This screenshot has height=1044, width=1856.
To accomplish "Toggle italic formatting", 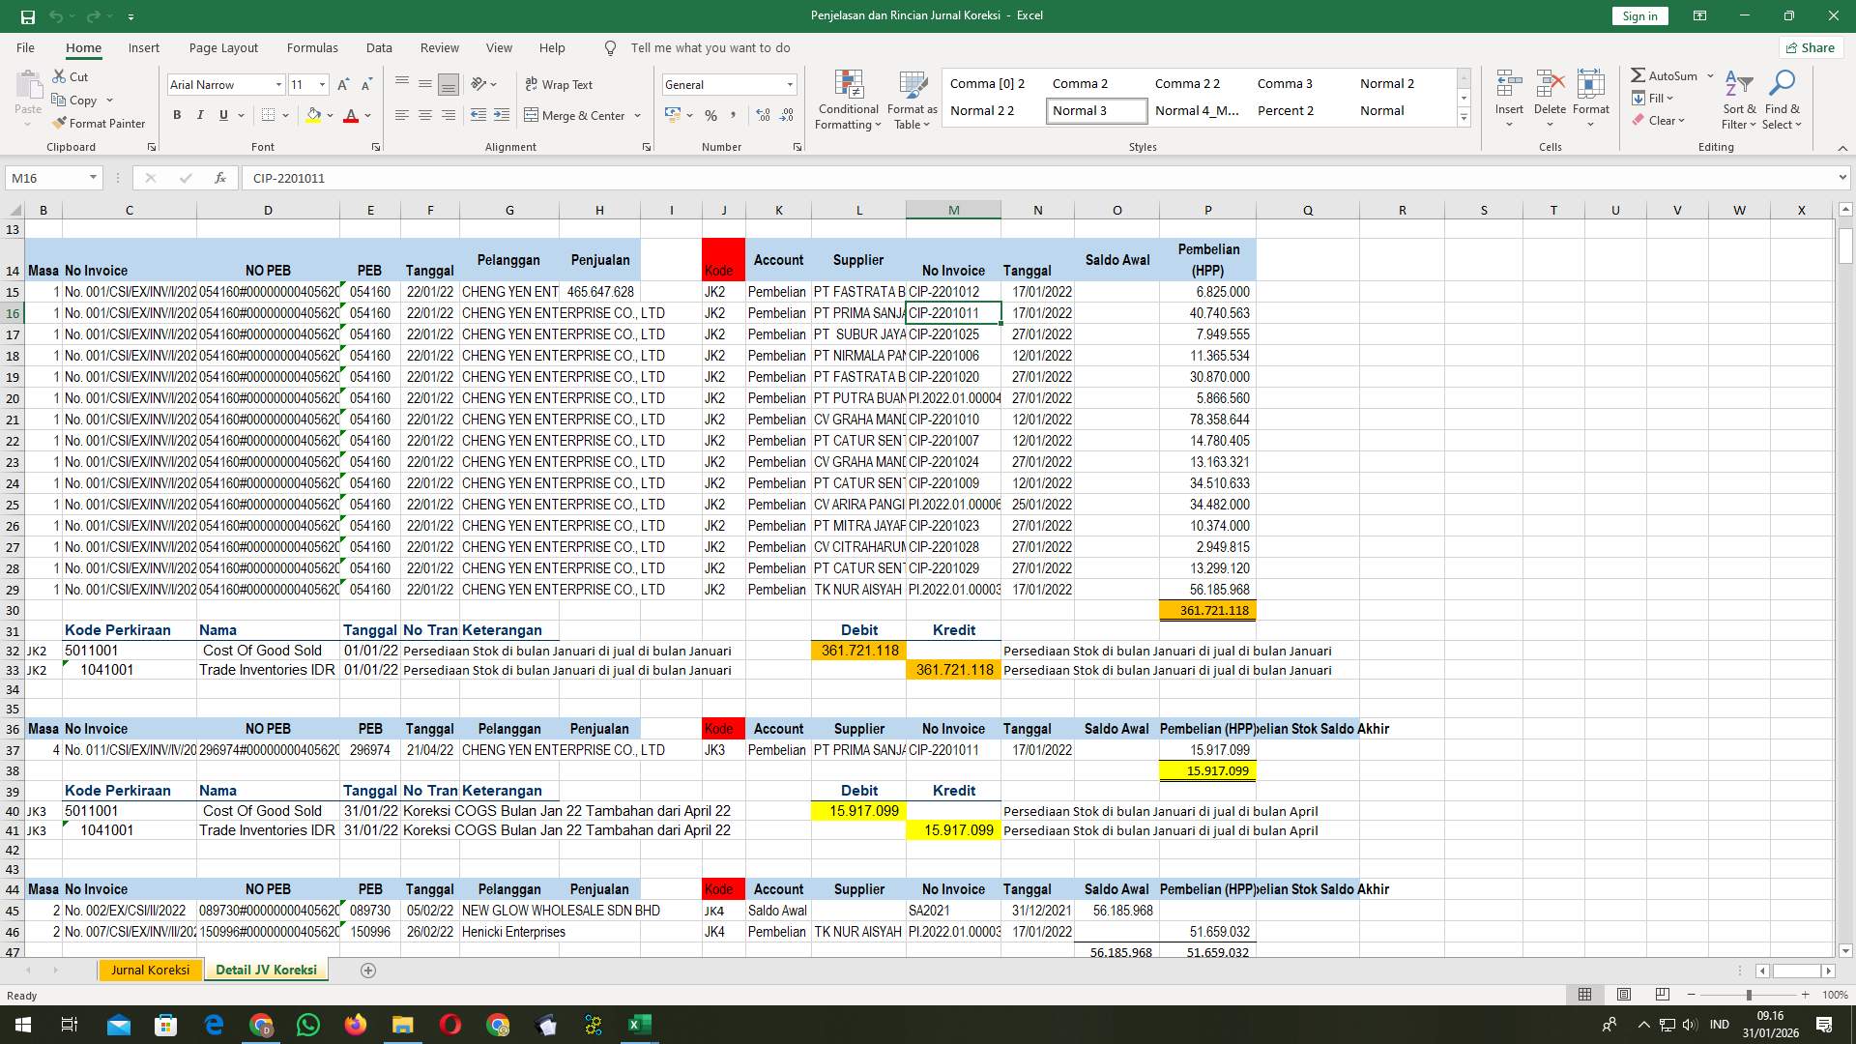I will point(200,115).
